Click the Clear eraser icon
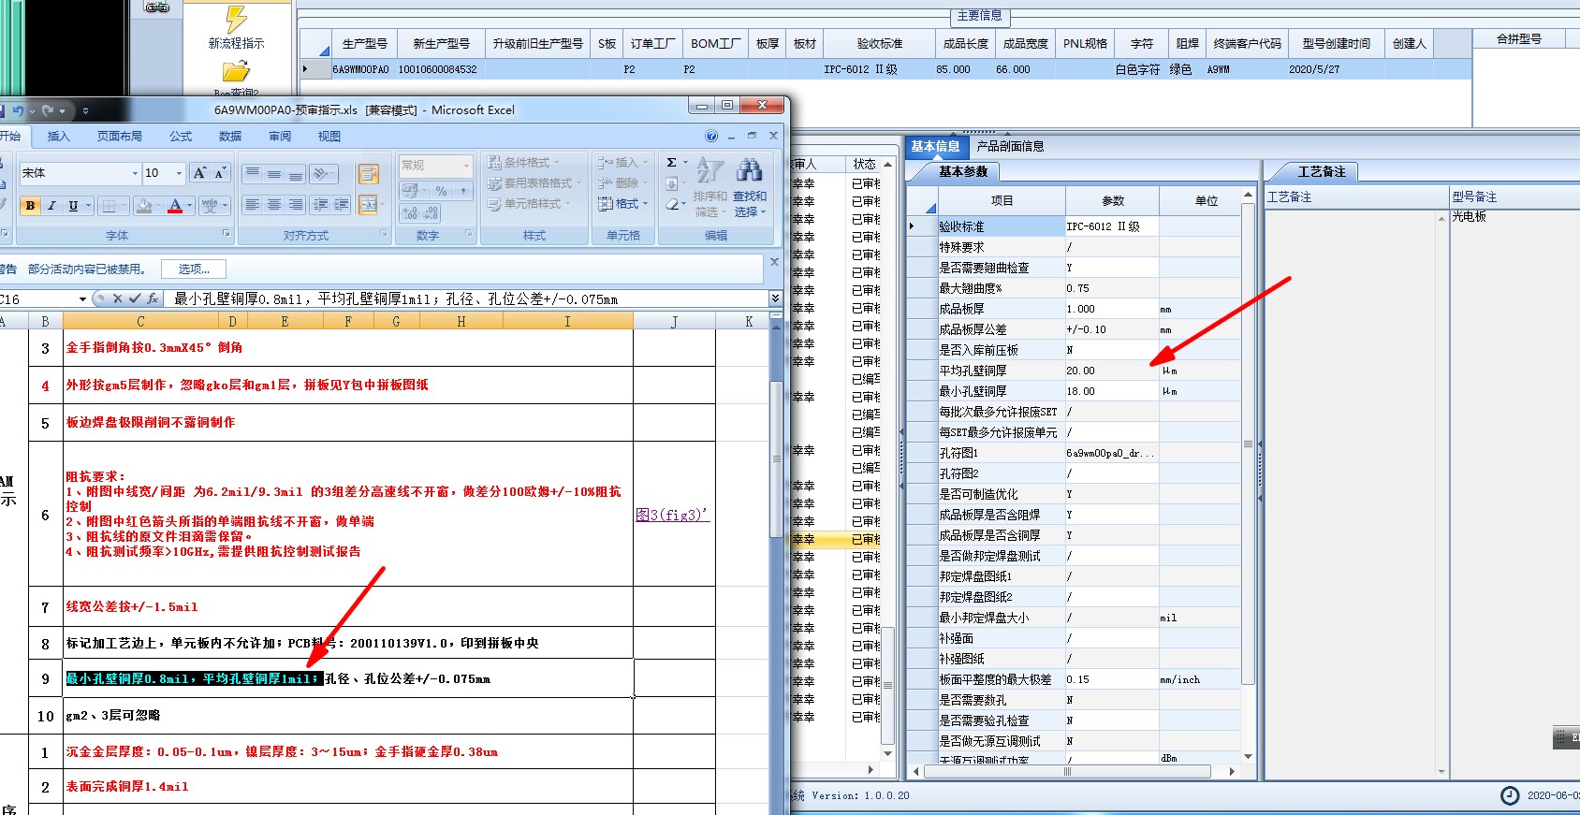The width and height of the screenshot is (1580, 815). coord(672,204)
